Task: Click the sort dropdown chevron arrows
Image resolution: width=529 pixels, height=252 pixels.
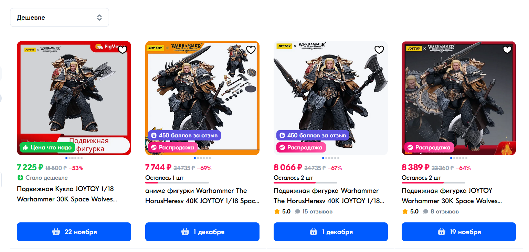Action: point(99,18)
